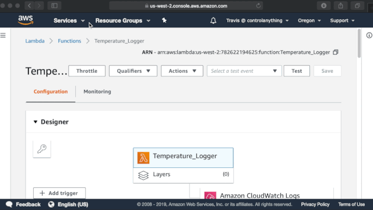Open the side navigation hamburger menu
This screenshot has height=210, width=373.
pyautogui.click(x=3, y=36)
